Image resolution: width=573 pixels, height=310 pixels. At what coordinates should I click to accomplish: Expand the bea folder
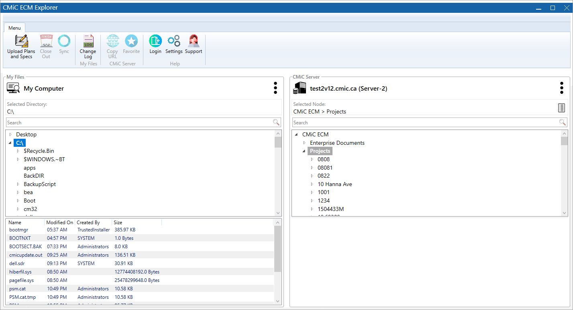coord(18,192)
